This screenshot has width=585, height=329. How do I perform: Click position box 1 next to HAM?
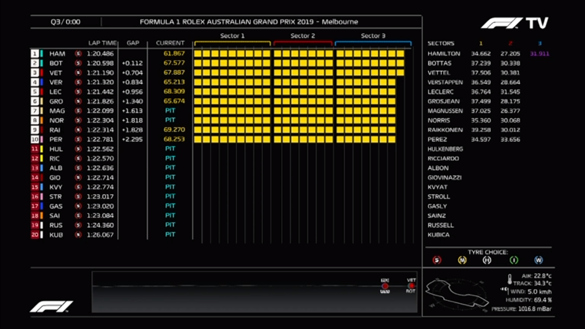point(35,54)
